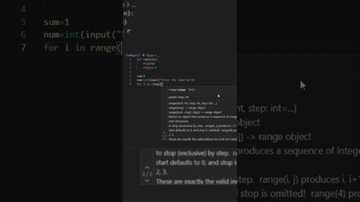Click 'sum=1' in the small centered editor

point(141,76)
